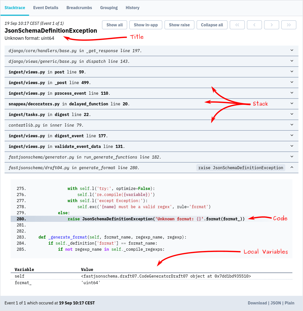303x311 pixels.
Task: Open the Breadcrumbs tab
Action: pyautogui.click(x=79, y=8)
